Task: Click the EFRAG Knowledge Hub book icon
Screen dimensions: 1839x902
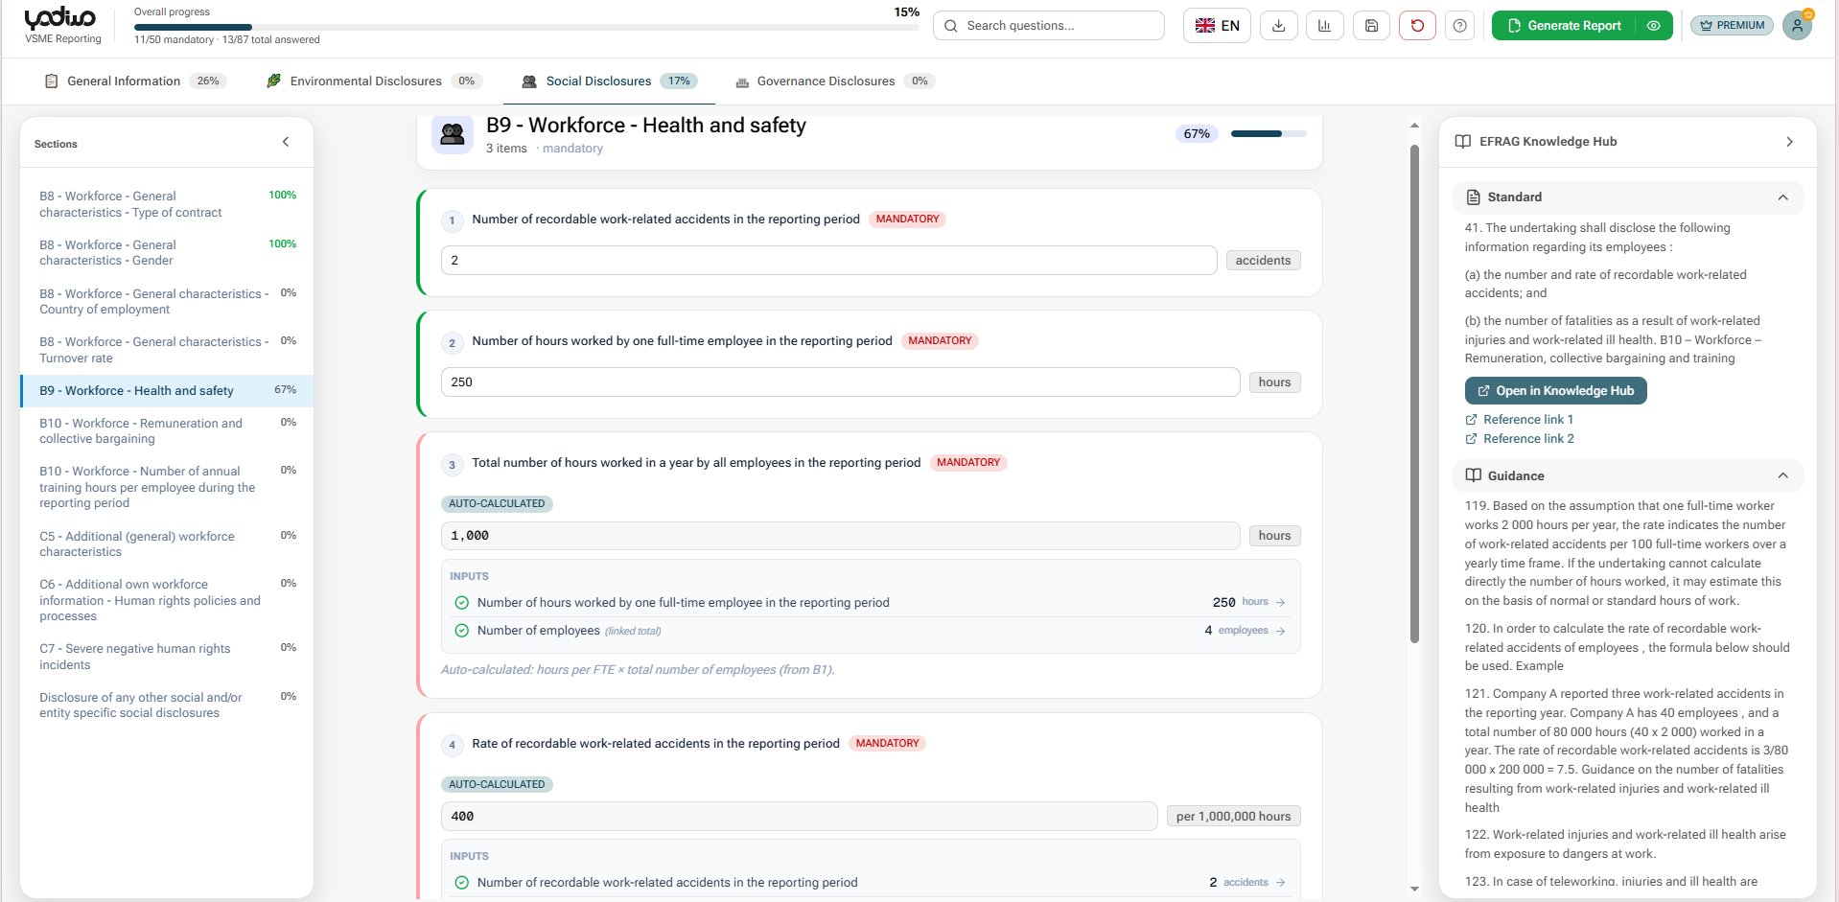Action: (x=1462, y=142)
